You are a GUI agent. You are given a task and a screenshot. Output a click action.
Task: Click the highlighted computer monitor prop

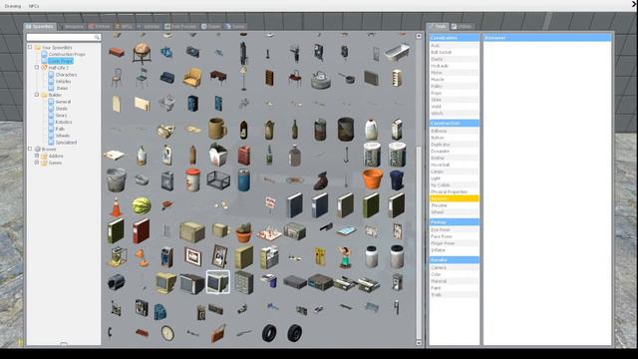click(x=217, y=281)
